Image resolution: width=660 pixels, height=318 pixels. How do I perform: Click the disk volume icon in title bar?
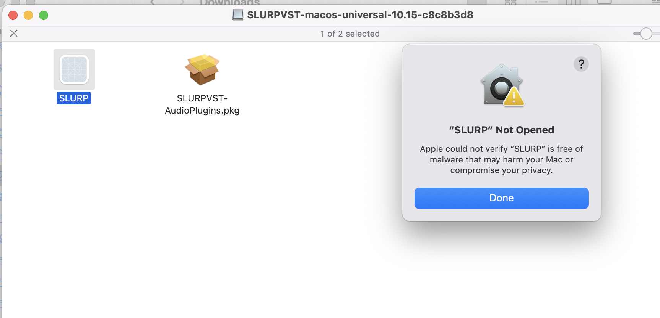click(x=238, y=15)
